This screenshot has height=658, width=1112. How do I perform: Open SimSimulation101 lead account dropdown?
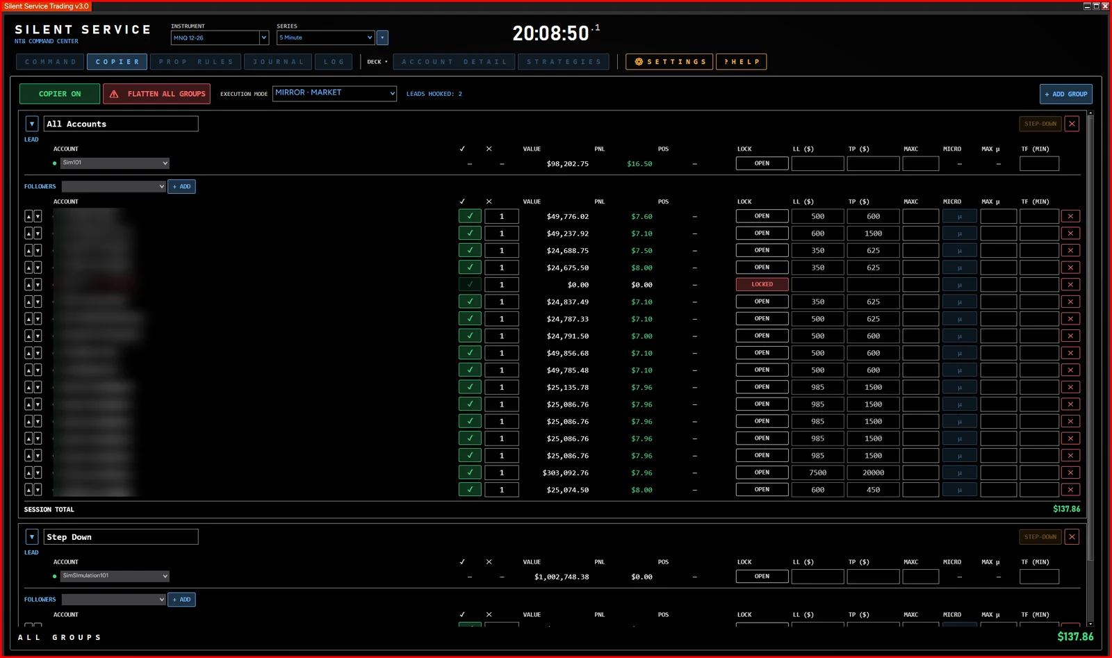click(115, 576)
